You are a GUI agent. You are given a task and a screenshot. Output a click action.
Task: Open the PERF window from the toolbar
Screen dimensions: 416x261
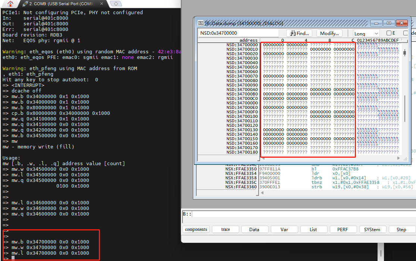pos(343,229)
